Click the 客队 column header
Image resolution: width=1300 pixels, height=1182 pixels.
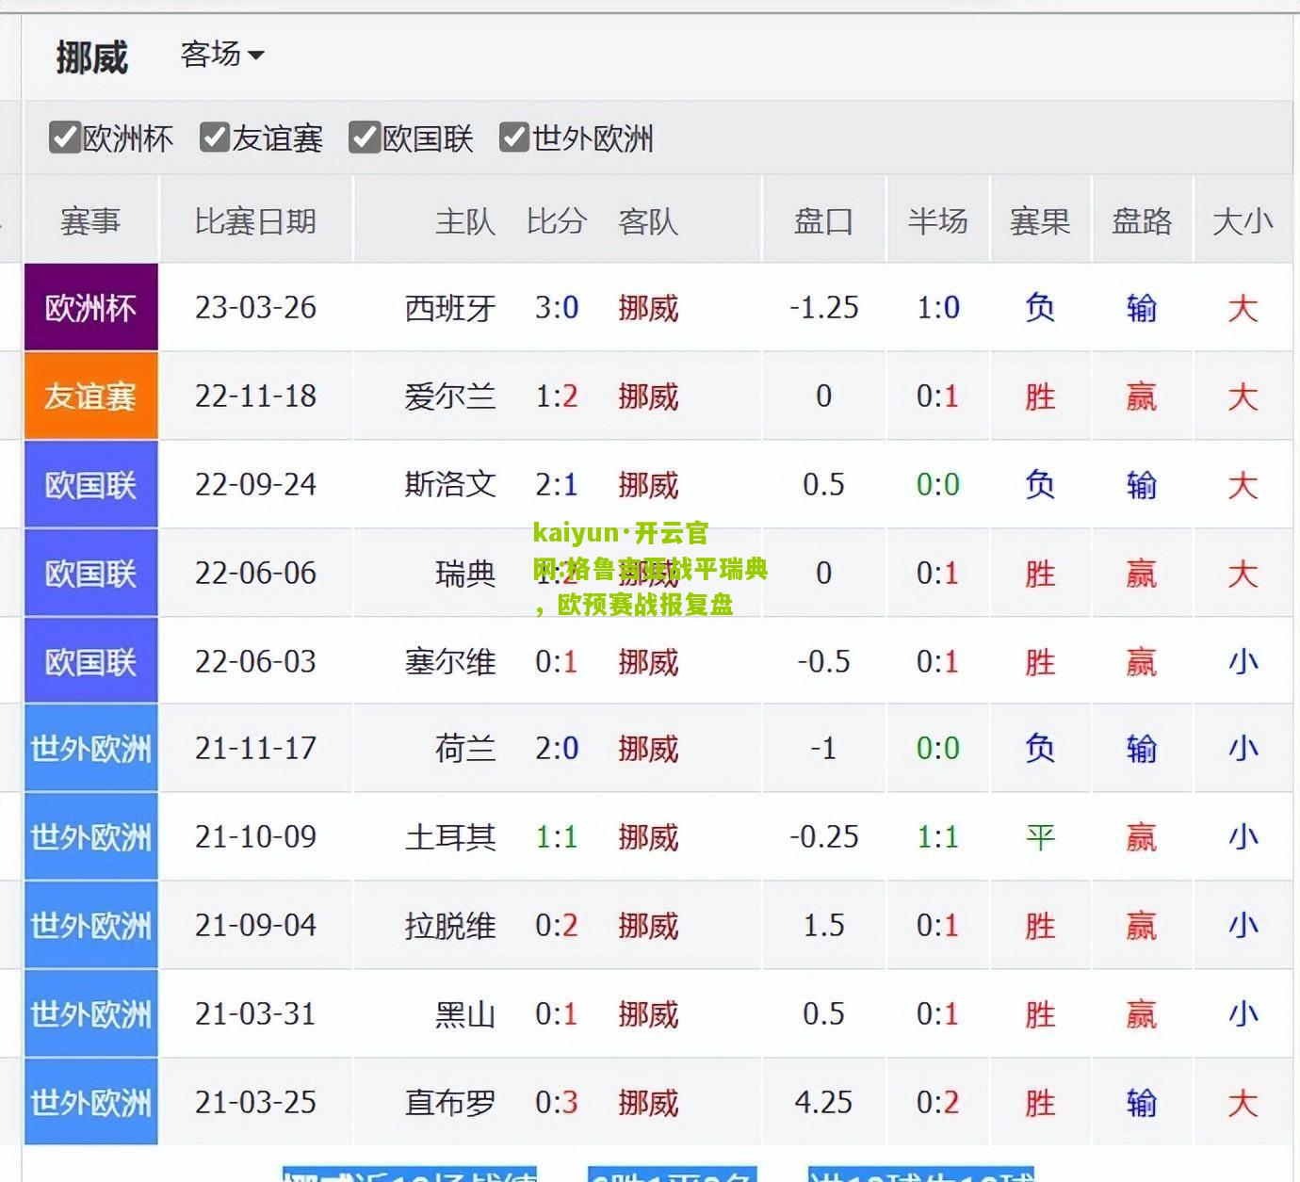(x=648, y=221)
